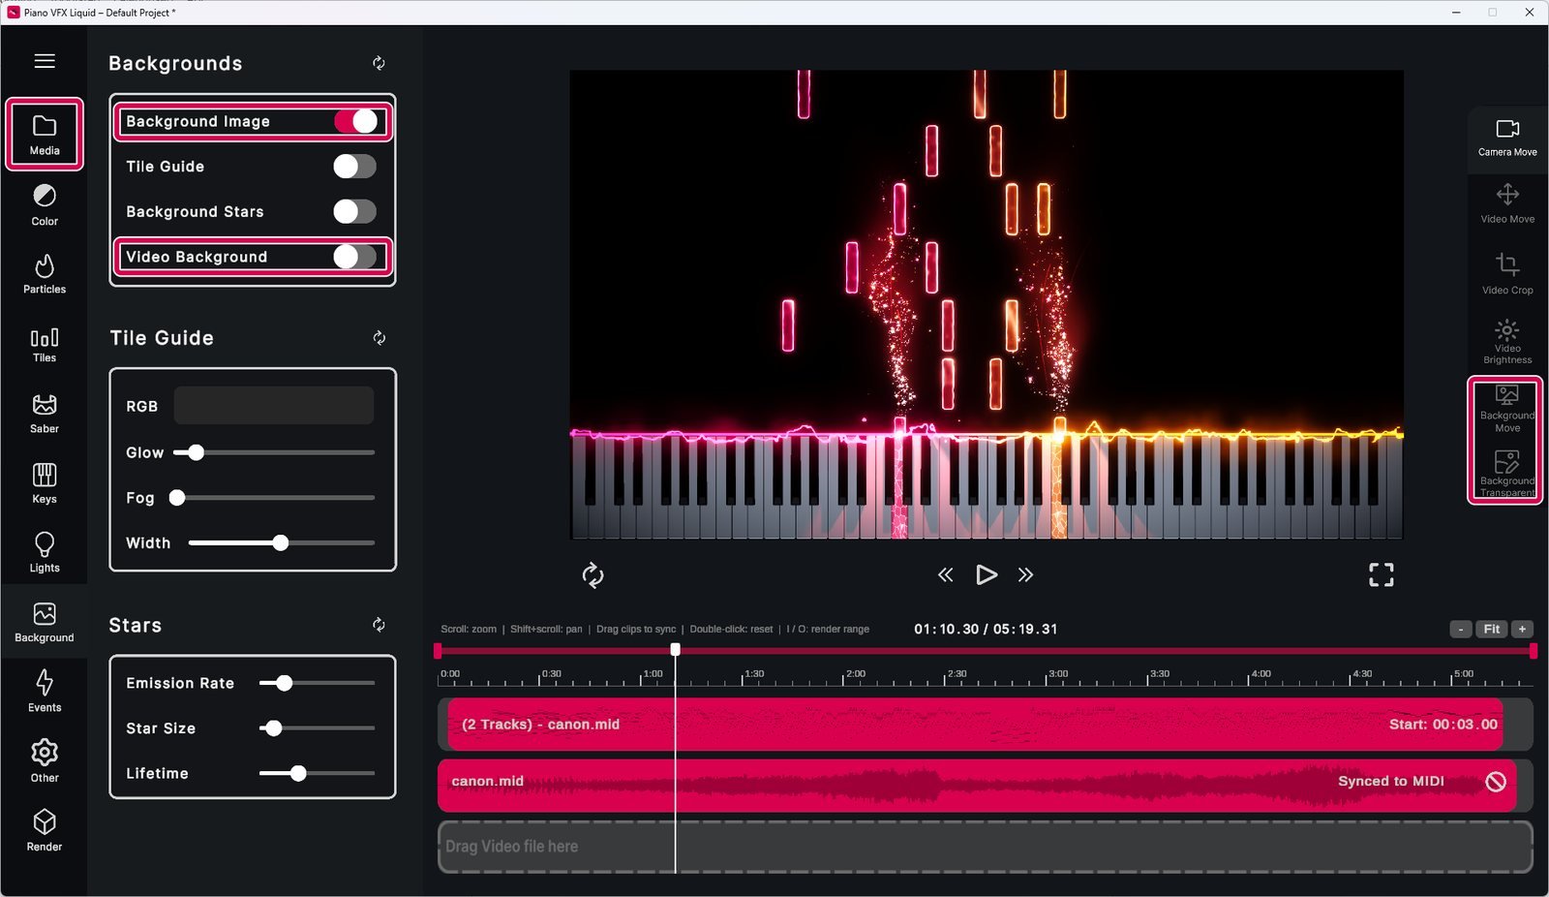Click the Width slider handle
This screenshot has width=1549, height=897.
[281, 543]
